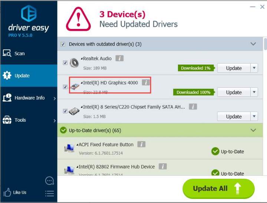Close the Driver Easy window

pos(263,7)
